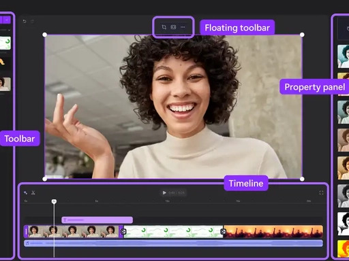
Task: Select the orange sunset clip on timeline
Action: tap(273, 231)
